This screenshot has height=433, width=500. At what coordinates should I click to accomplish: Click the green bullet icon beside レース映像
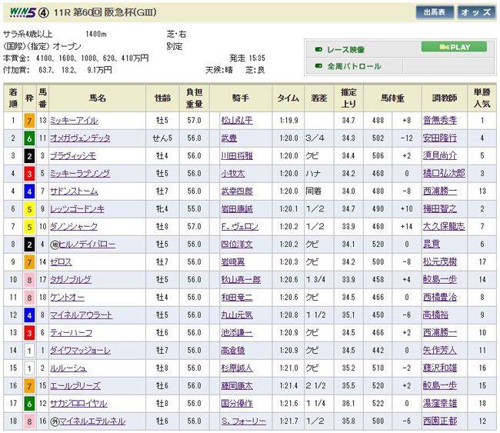point(319,48)
